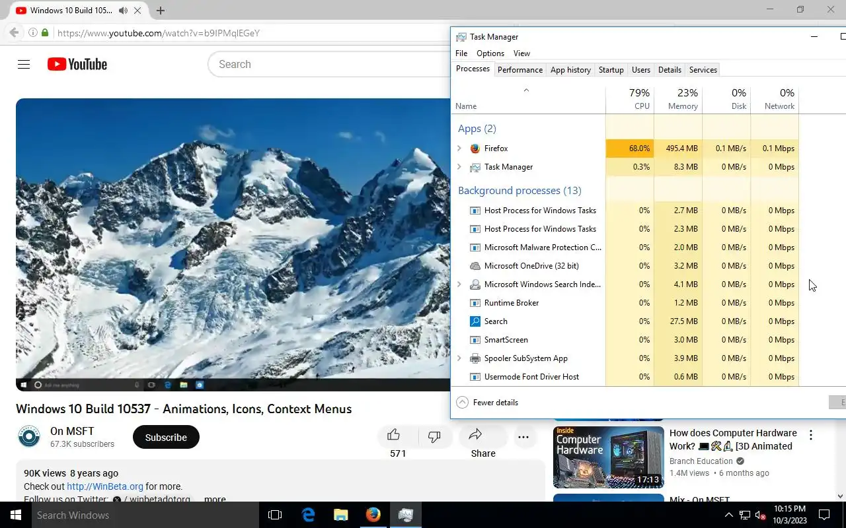846x528 pixels.
Task: Expand Microsoft Windows Search Indexer row
Action: tap(459, 284)
